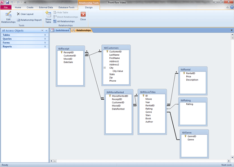The image size is (234, 167).
Task: Close the Relationships document with the X
Action: pos(232,30)
